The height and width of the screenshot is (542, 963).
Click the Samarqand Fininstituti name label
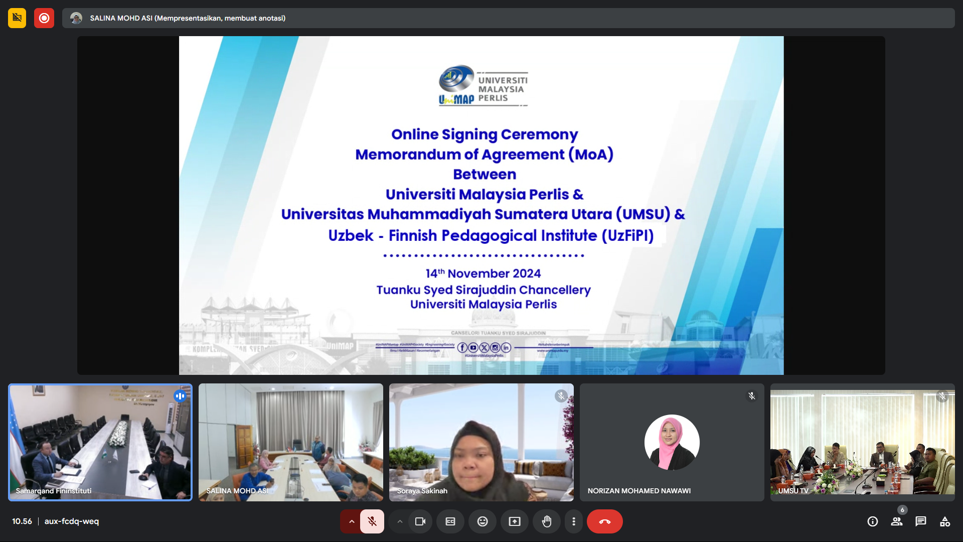54,491
